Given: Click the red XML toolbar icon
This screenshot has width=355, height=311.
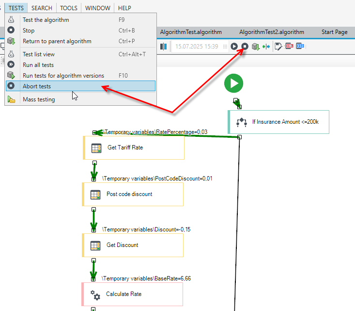Looking at the screenshot, I should pos(289,46).
